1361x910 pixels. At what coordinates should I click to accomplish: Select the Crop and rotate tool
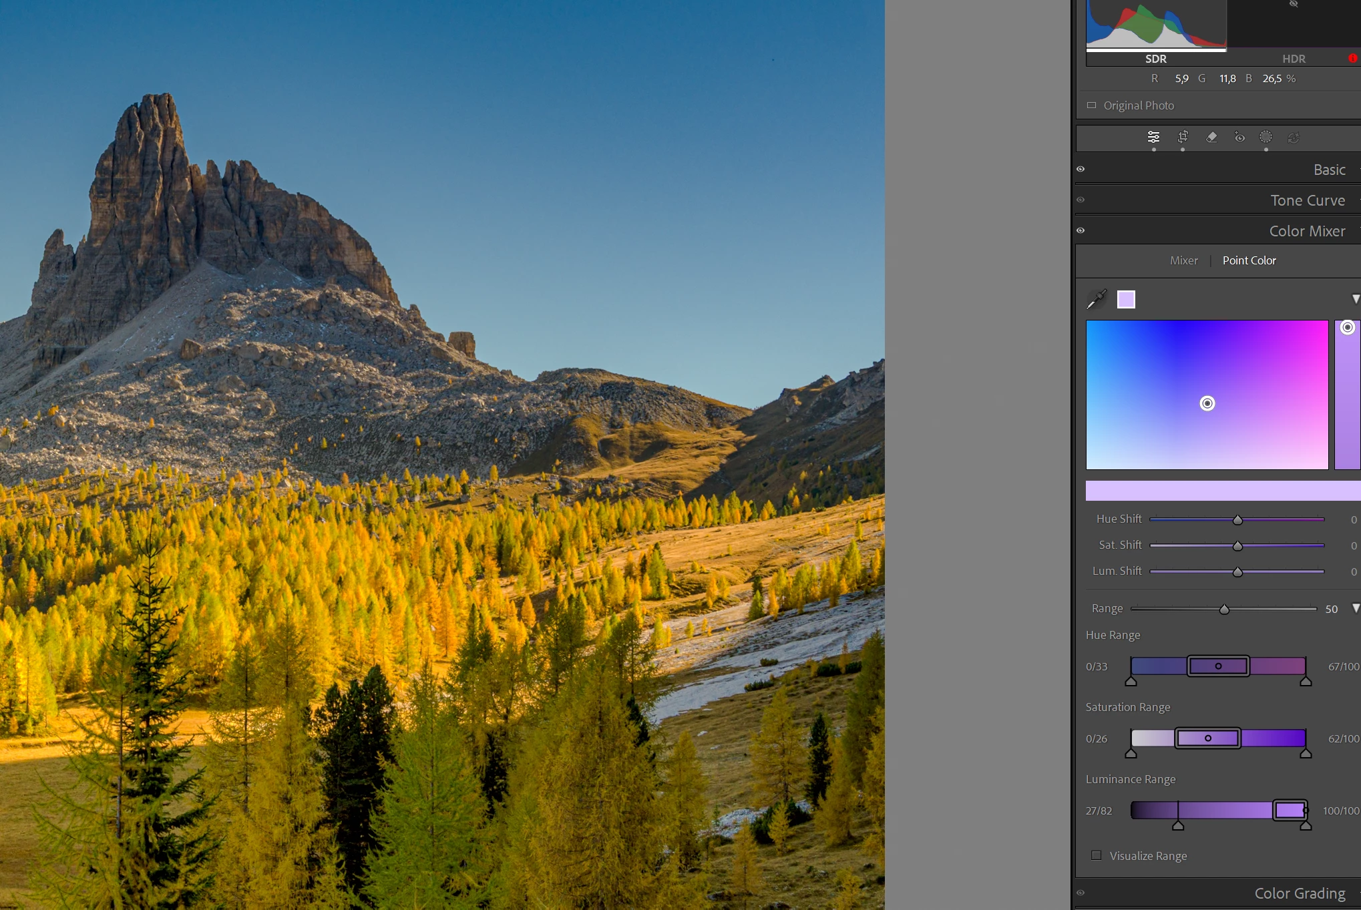tap(1183, 137)
